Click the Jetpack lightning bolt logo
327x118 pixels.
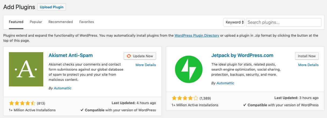pos(189,69)
